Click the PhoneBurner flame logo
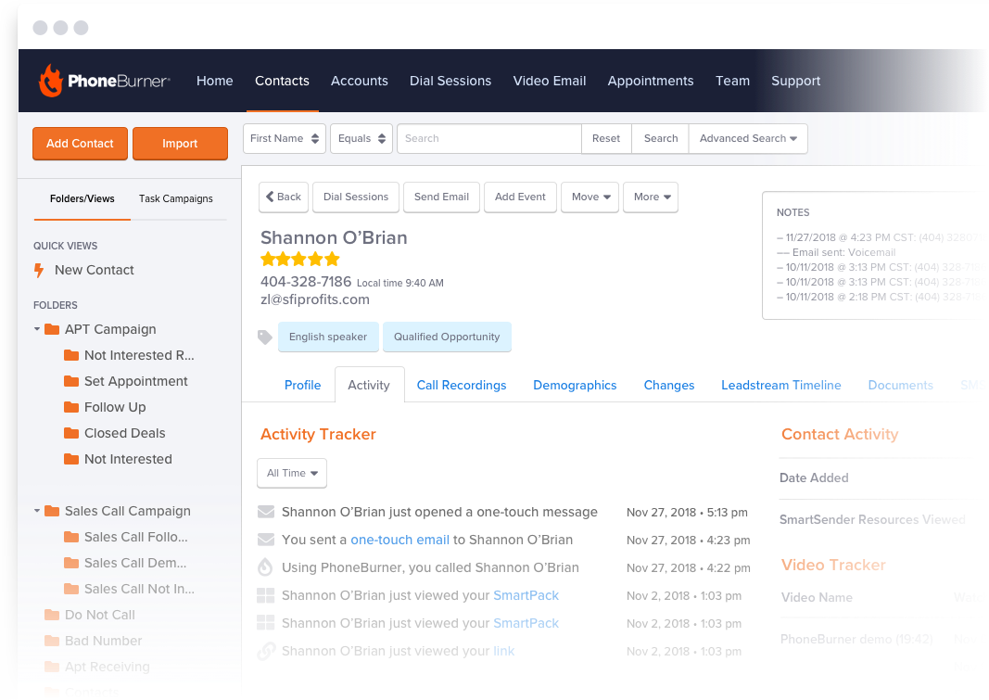The width and height of the screenshot is (989, 700). click(x=51, y=80)
